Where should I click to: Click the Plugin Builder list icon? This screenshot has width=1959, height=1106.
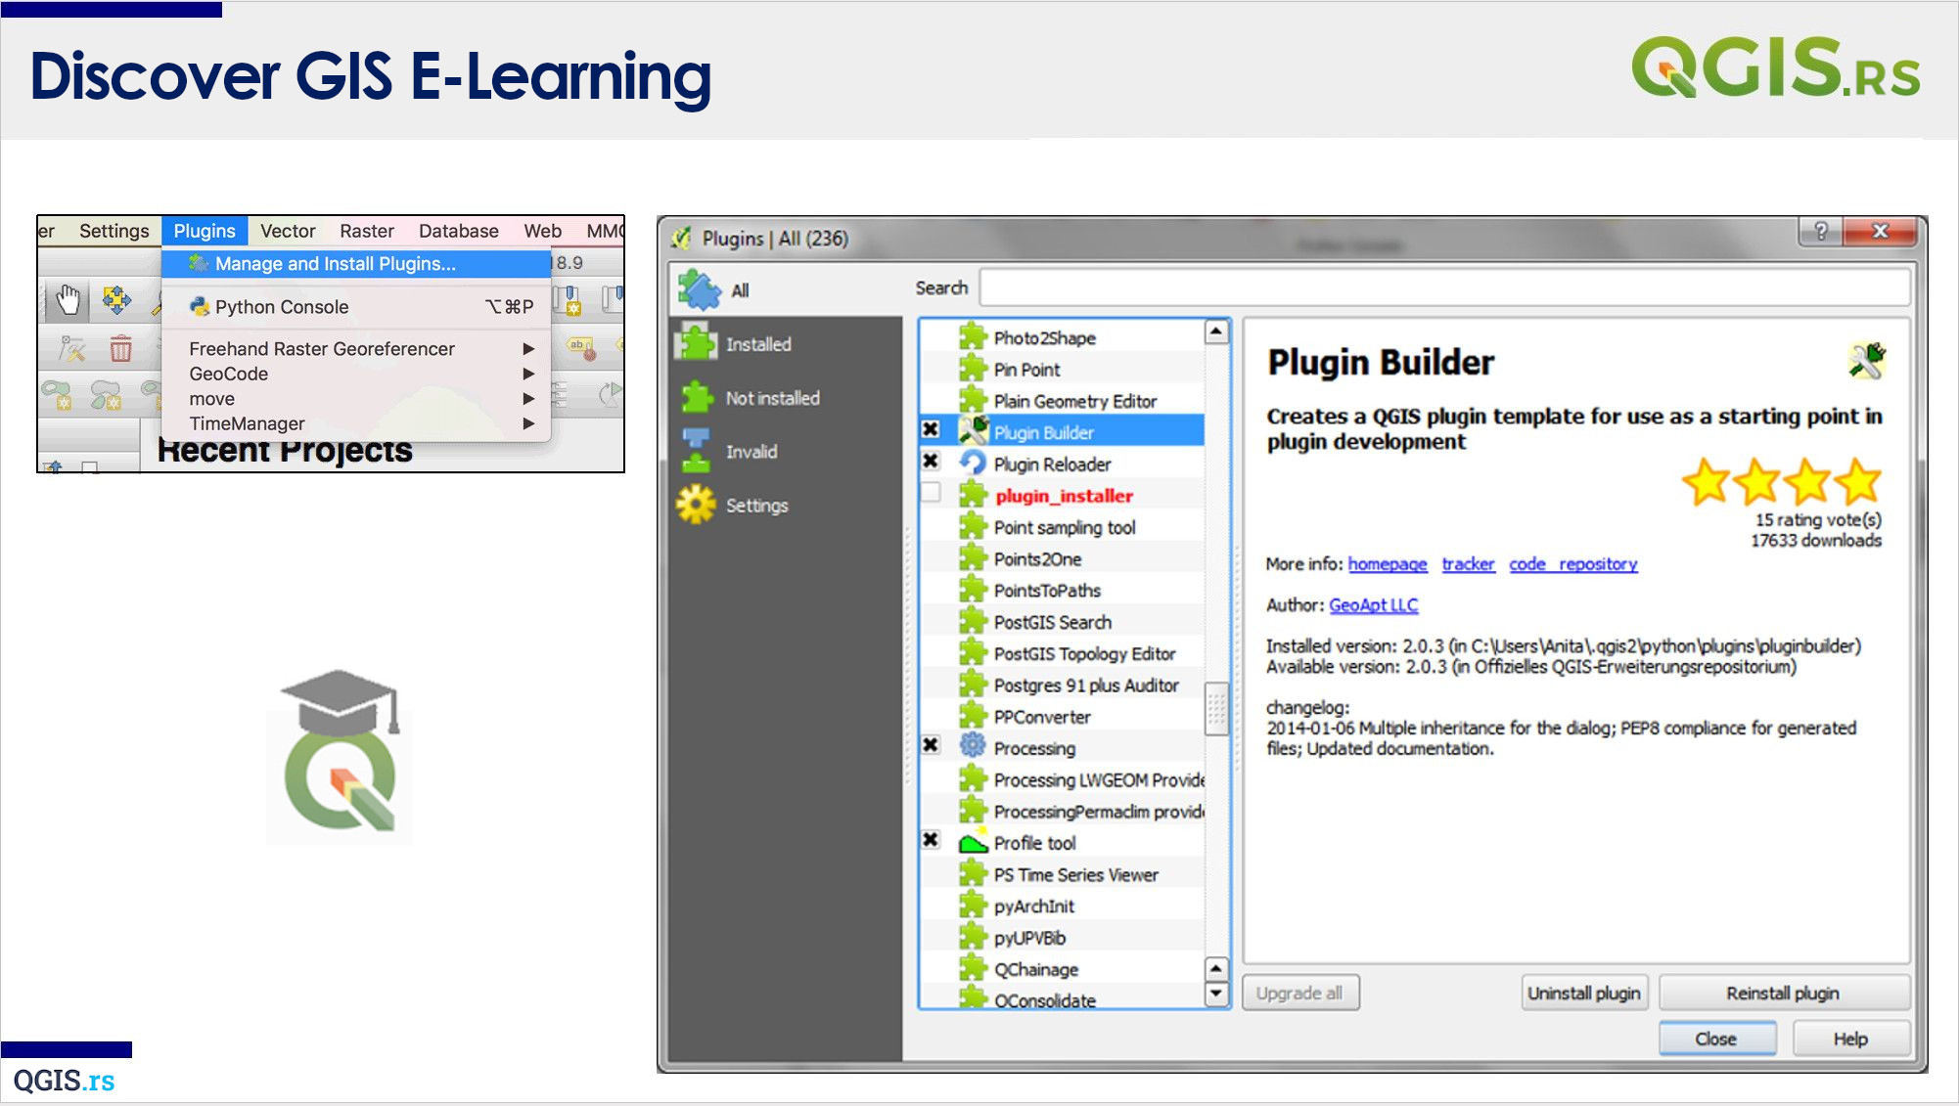point(974,431)
